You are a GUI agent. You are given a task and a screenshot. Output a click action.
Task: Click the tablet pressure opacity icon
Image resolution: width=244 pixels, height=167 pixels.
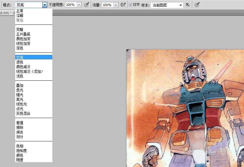click(x=86, y=5)
